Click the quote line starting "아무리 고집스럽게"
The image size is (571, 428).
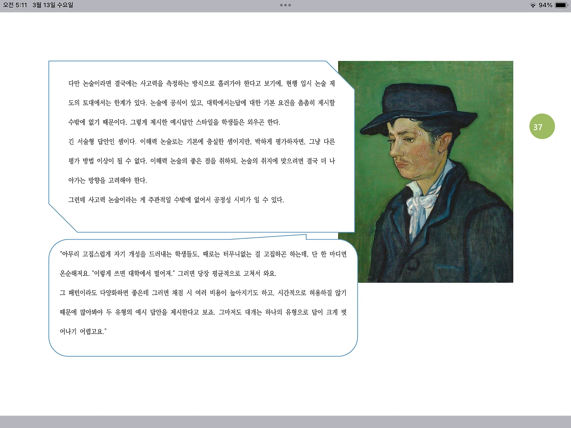203,254
